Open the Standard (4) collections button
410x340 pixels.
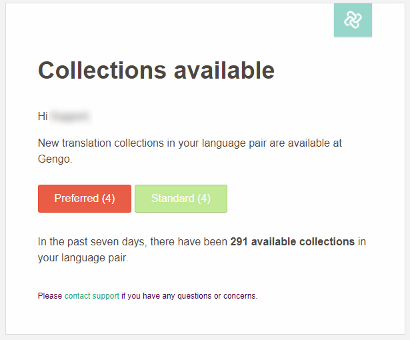(x=181, y=199)
